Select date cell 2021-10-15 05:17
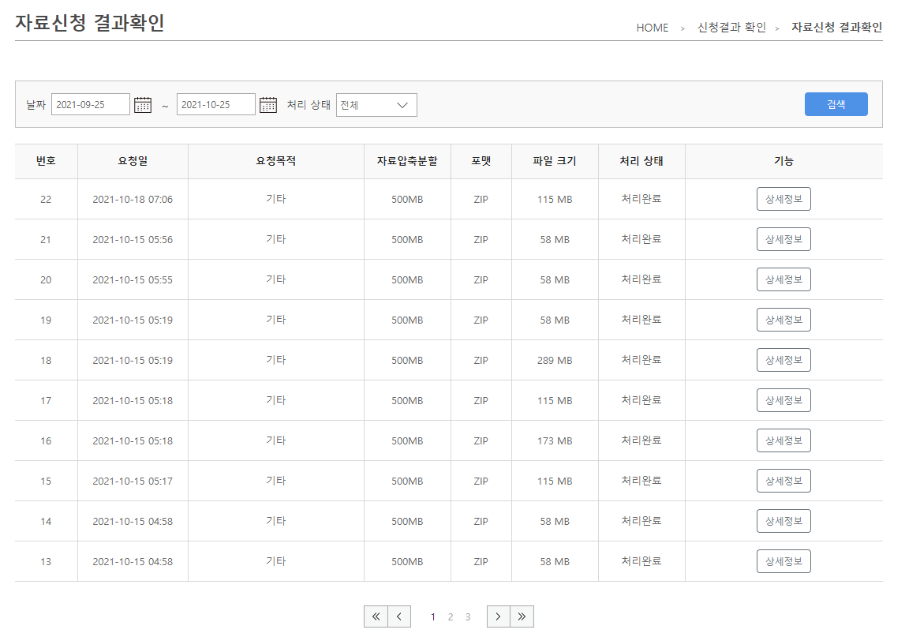The height and width of the screenshot is (637, 920). coord(133,481)
